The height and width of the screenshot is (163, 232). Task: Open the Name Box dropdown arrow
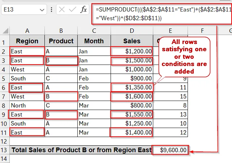click(x=42, y=10)
